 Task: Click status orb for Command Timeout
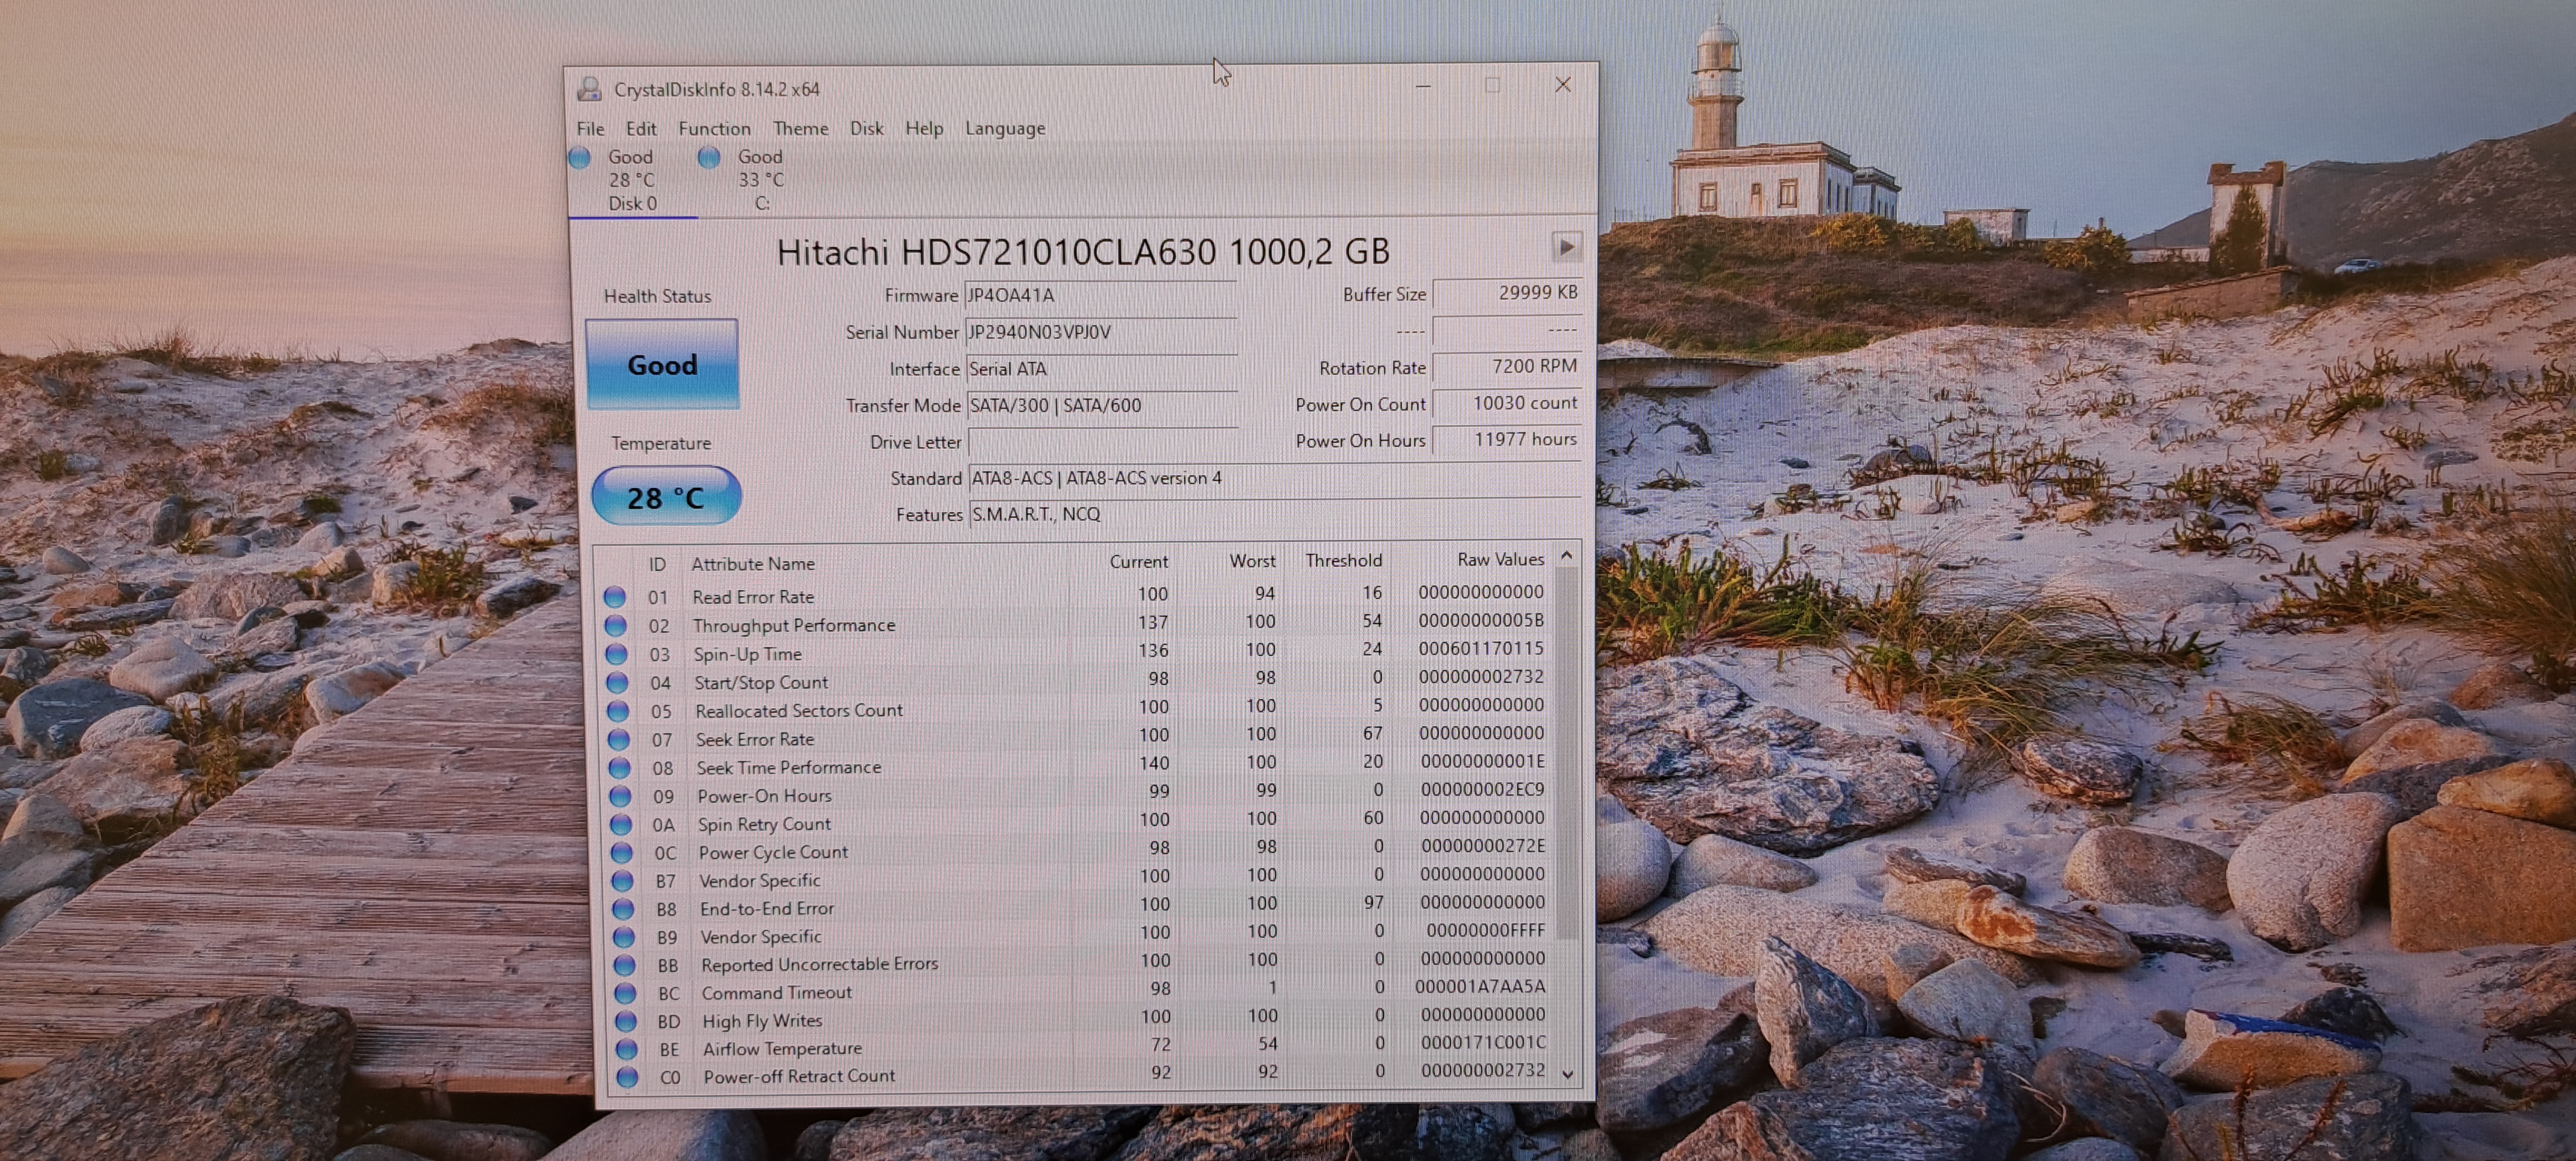coord(625,993)
